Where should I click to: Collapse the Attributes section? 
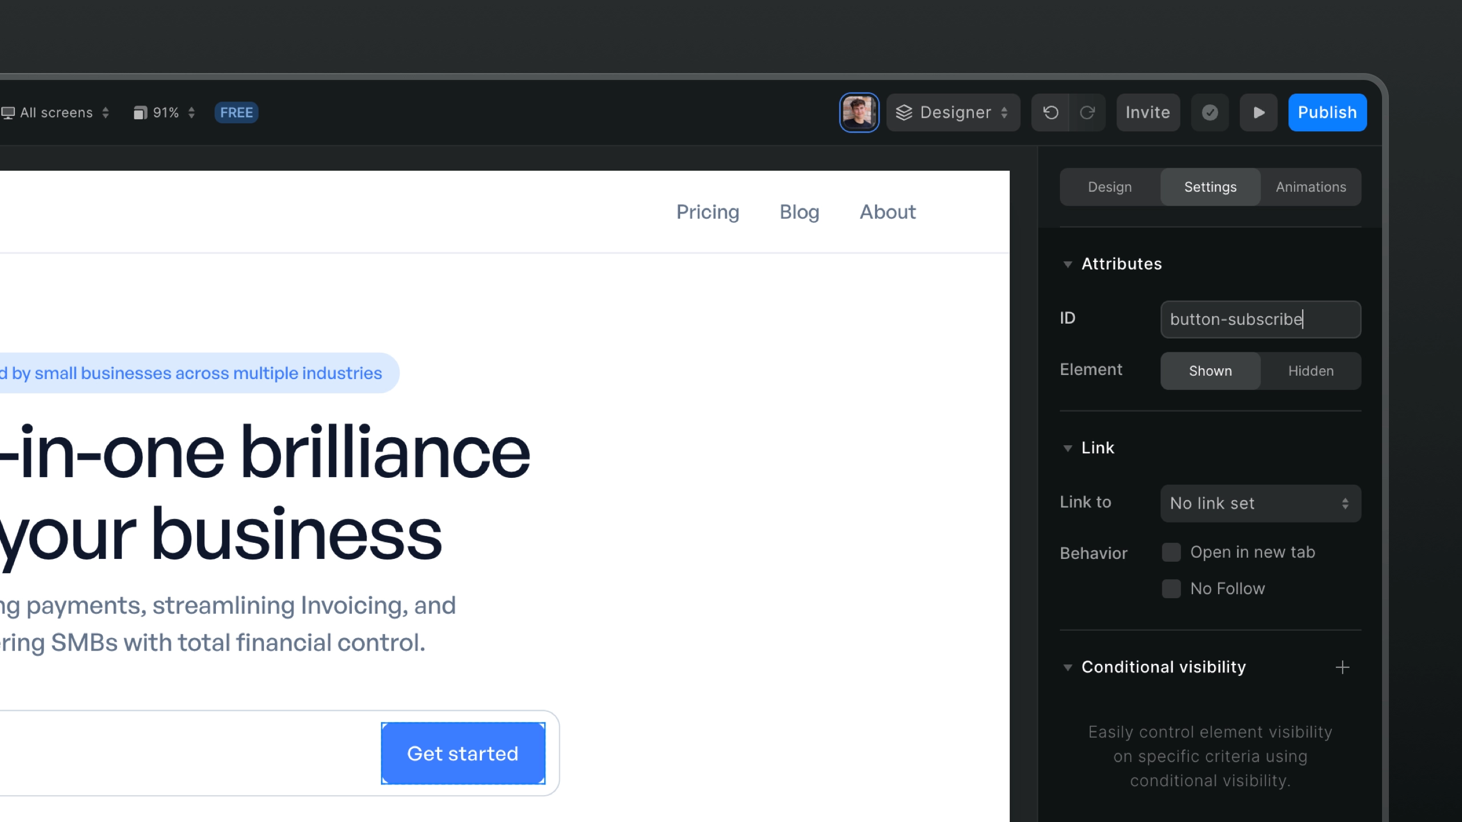pyautogui.click(x=1067, y=264)
